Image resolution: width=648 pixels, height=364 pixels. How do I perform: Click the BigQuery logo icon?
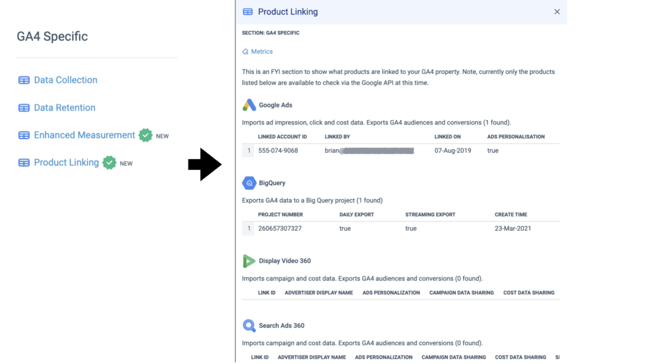pyautogui.click(x=249, y=183)
